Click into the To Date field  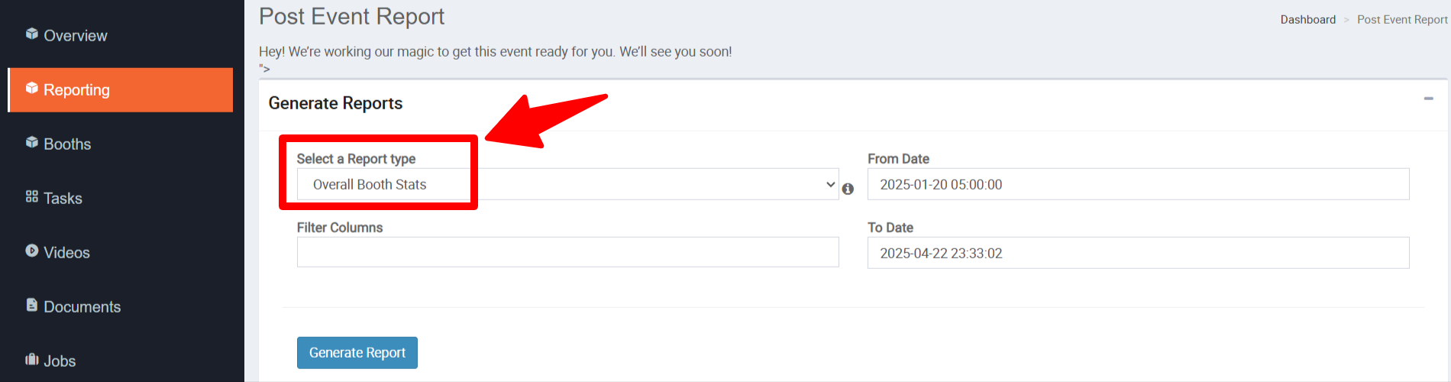pos(1138,253)
